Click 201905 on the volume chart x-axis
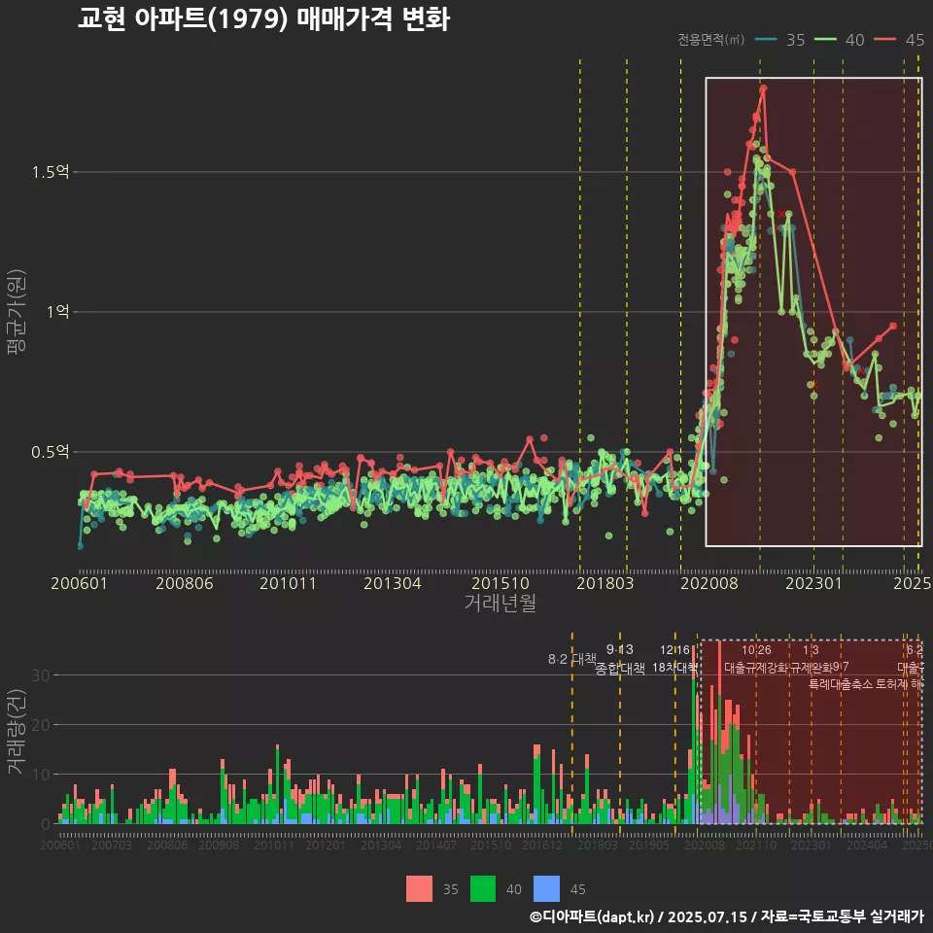Screen dimensions: 933x933 tap(649, 845)
